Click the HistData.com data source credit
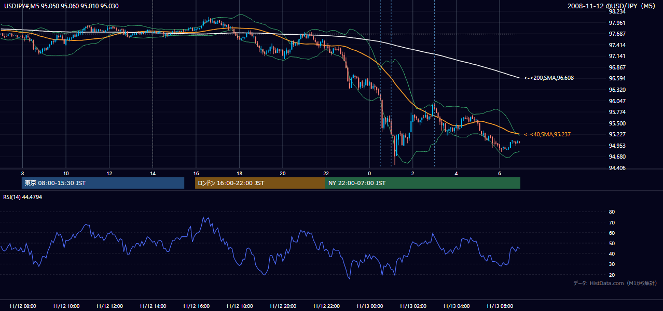Image resolution: width=663 pixels, height=311 pixels. 615,283
